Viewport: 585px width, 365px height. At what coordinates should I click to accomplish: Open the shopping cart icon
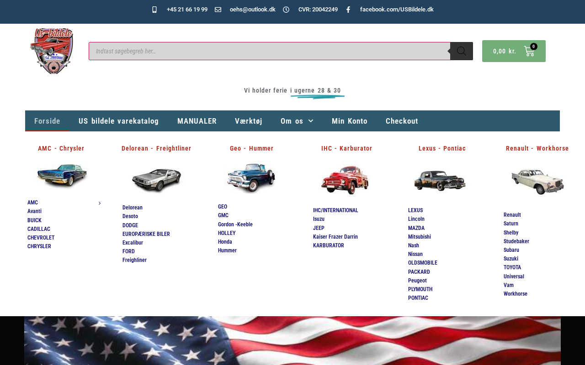pos(529,51)
